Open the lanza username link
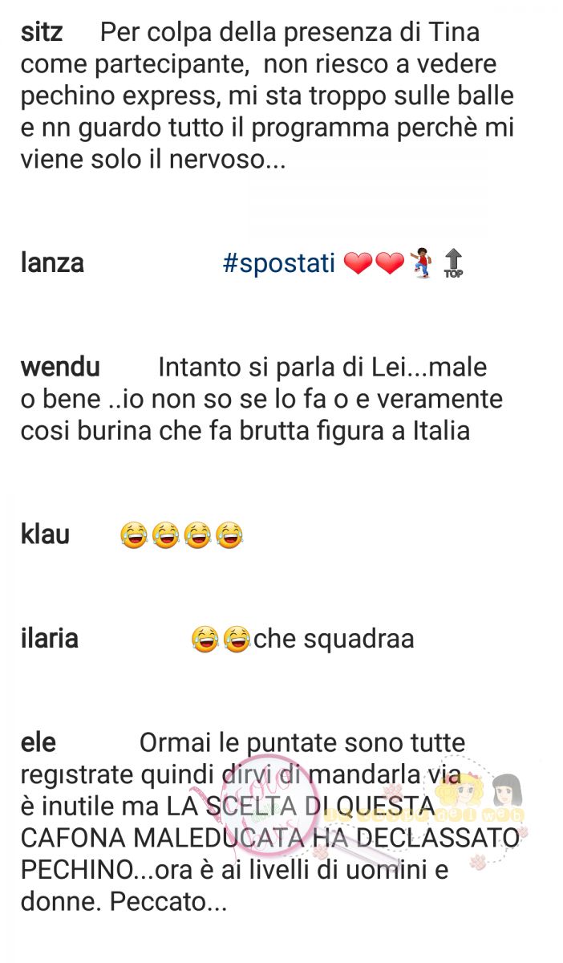 [x=52, y=262]
